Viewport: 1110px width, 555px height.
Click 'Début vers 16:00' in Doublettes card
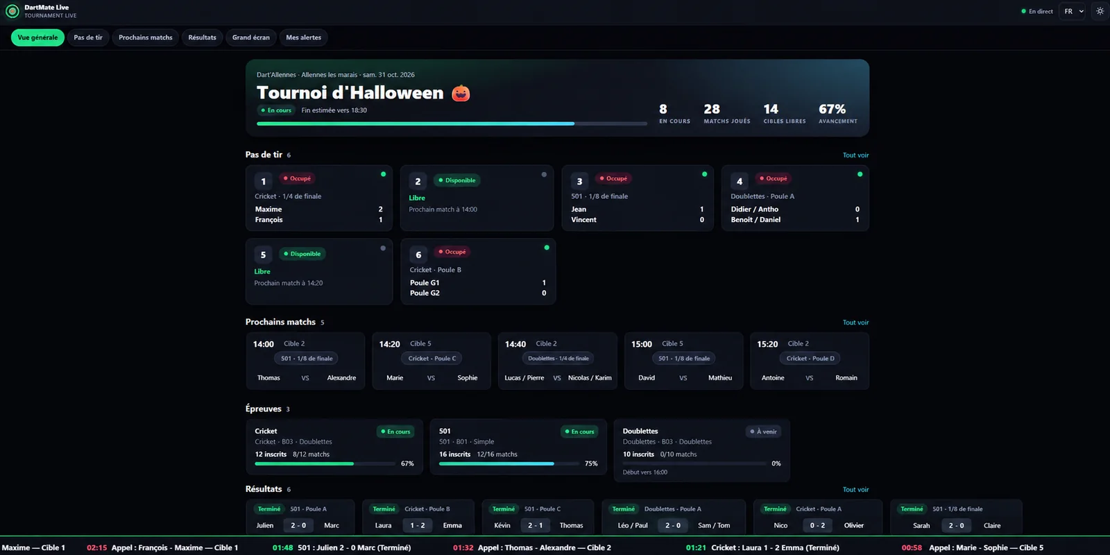click(645, 472)
